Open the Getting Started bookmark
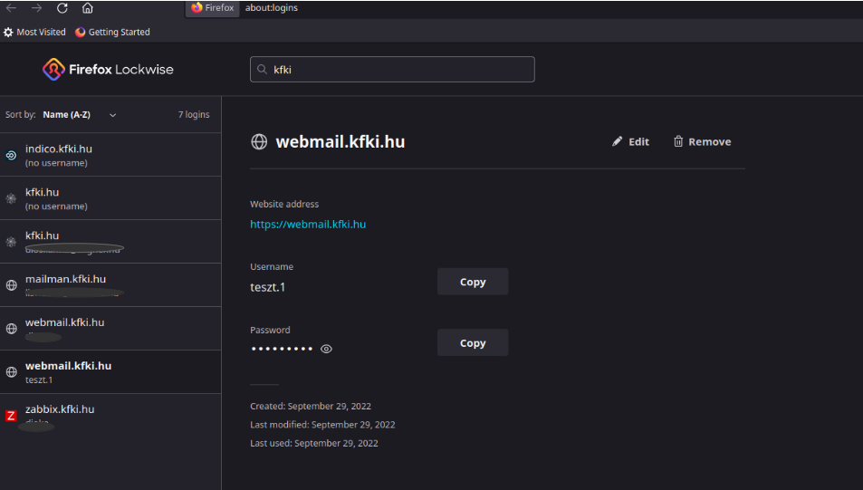 [x=112, y=32]
